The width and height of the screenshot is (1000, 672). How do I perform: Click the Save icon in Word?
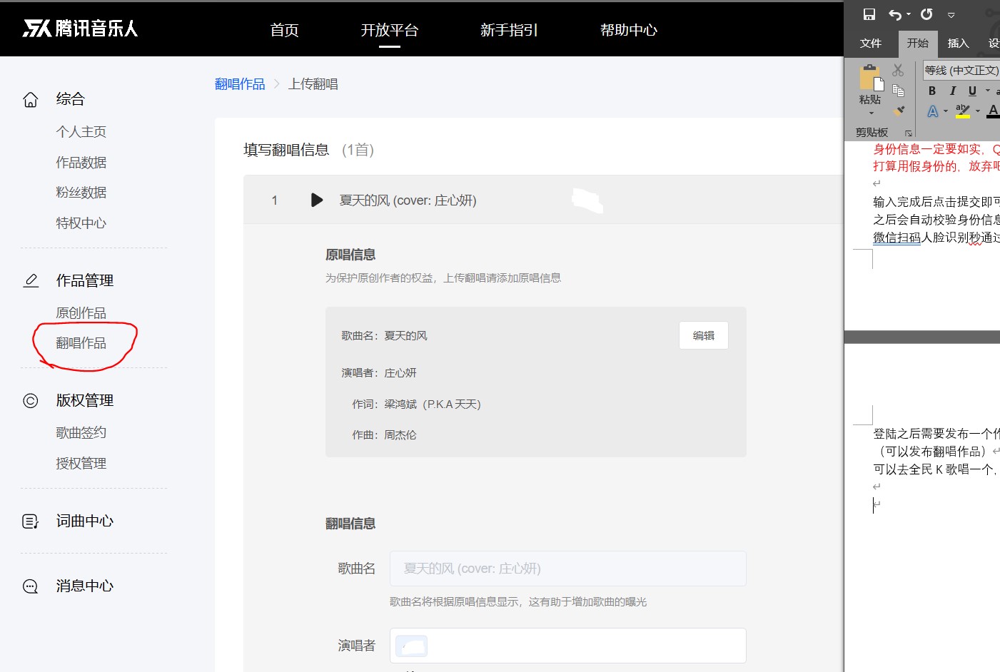(x=869, y=14)
